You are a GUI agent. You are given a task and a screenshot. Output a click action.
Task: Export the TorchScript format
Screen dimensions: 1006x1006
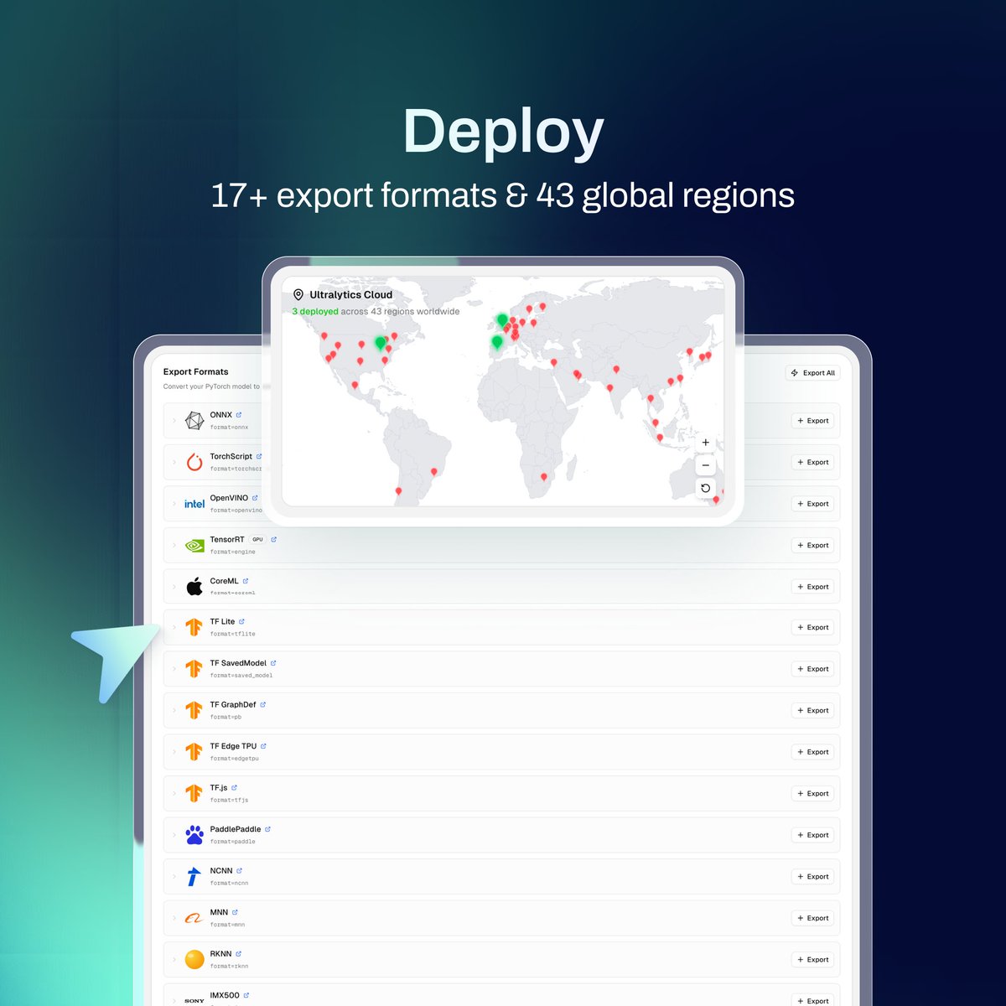pos(813,462)
